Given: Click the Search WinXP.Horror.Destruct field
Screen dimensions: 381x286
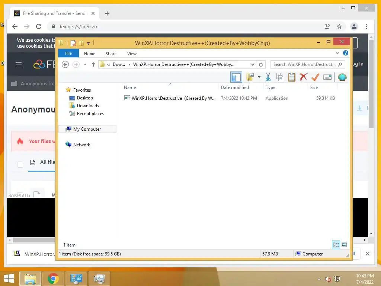Looking at the screenshot, I should (307, 64).
